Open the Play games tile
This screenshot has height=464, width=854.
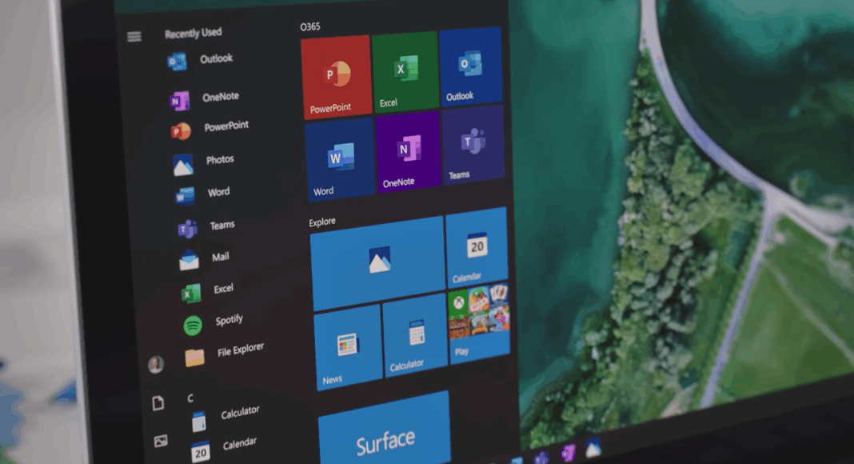(479, 322)
